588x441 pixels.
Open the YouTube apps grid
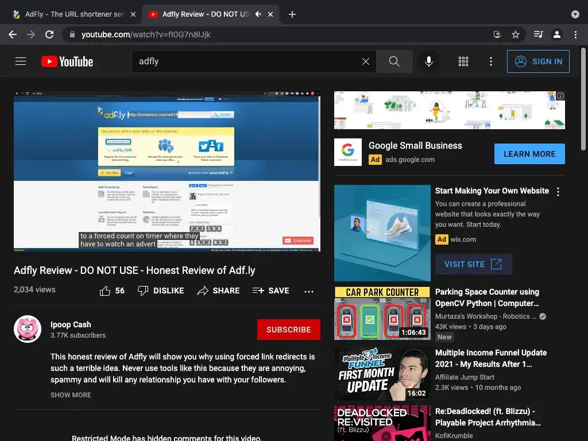click(x=463, y=61)
